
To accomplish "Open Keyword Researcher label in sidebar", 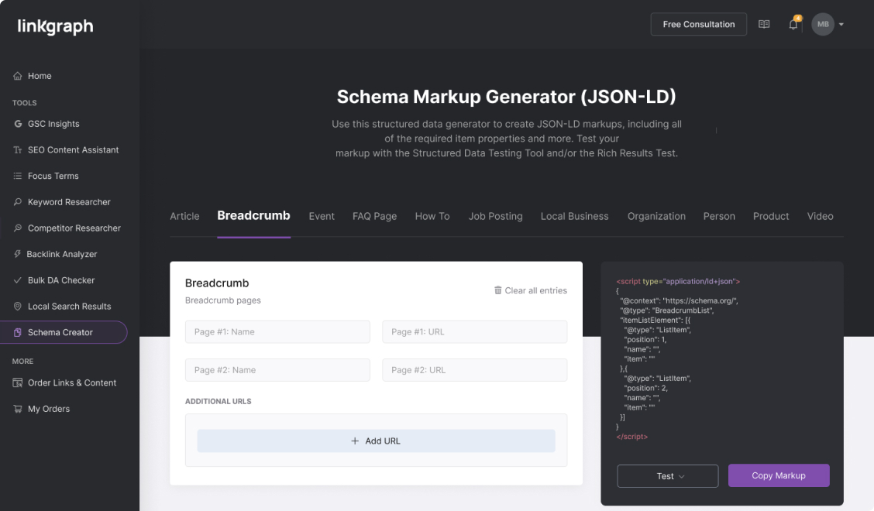I will pyautogui.click(x=69, y=202).
